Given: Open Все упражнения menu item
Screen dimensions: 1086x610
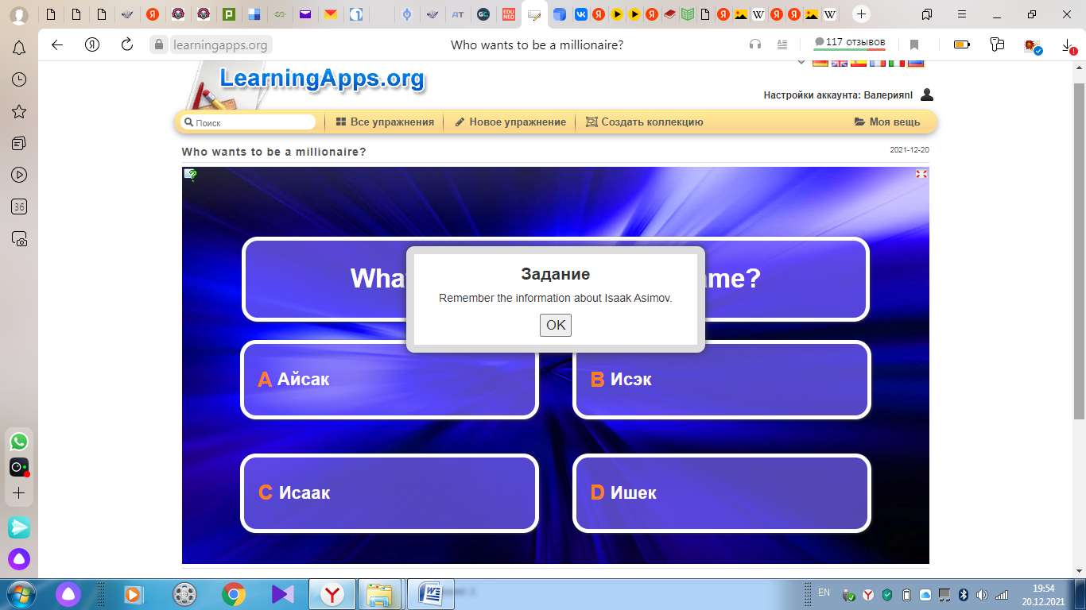Looking at the screenshot, I should pyautogui.click(x=385, y=122).
